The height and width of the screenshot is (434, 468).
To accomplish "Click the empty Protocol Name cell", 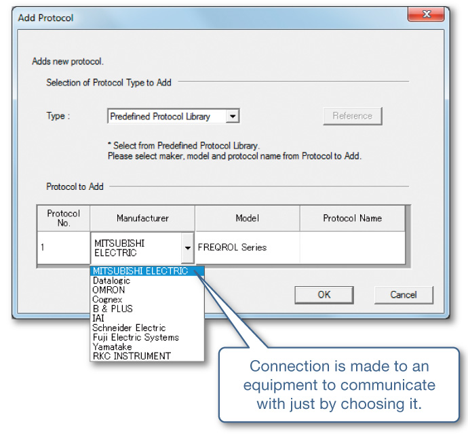I will click(353, 248).
